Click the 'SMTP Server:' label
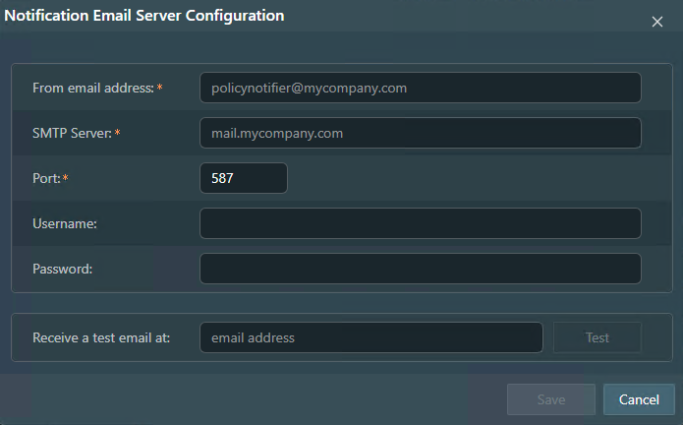 tap(72, 133)
